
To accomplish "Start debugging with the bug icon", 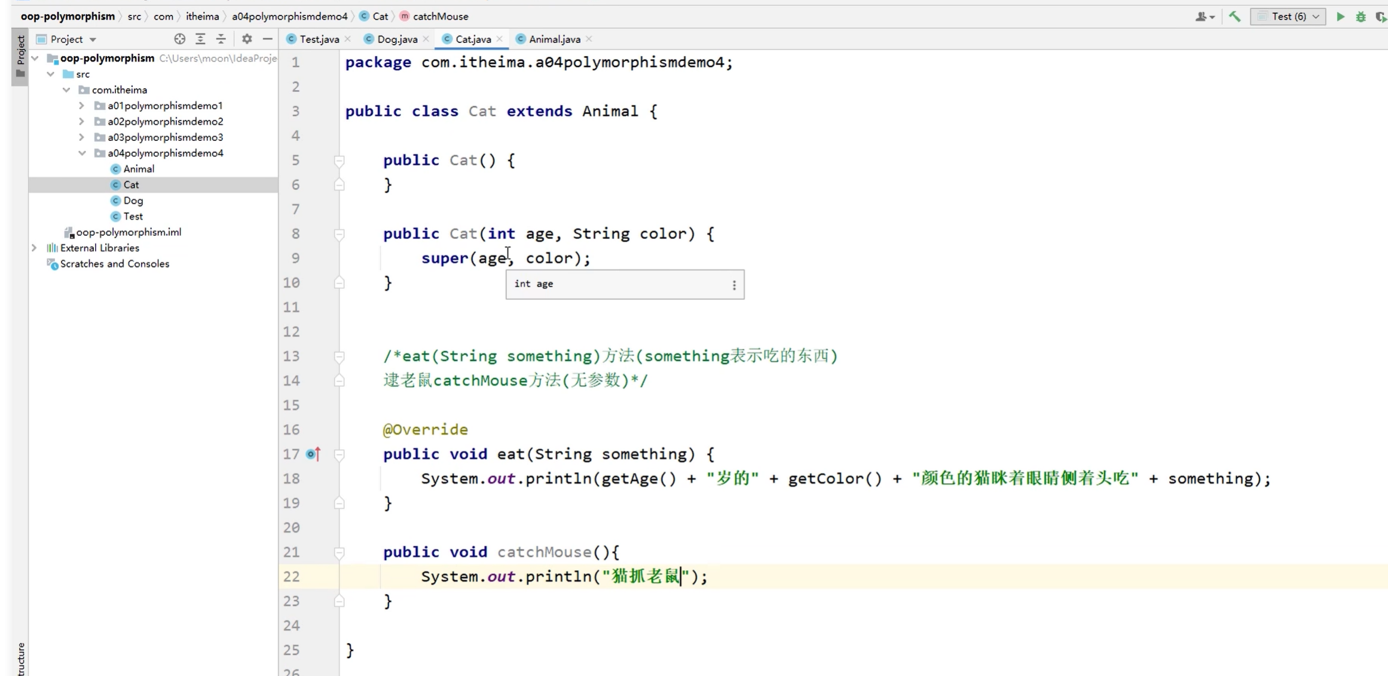I will point(1361,16).
